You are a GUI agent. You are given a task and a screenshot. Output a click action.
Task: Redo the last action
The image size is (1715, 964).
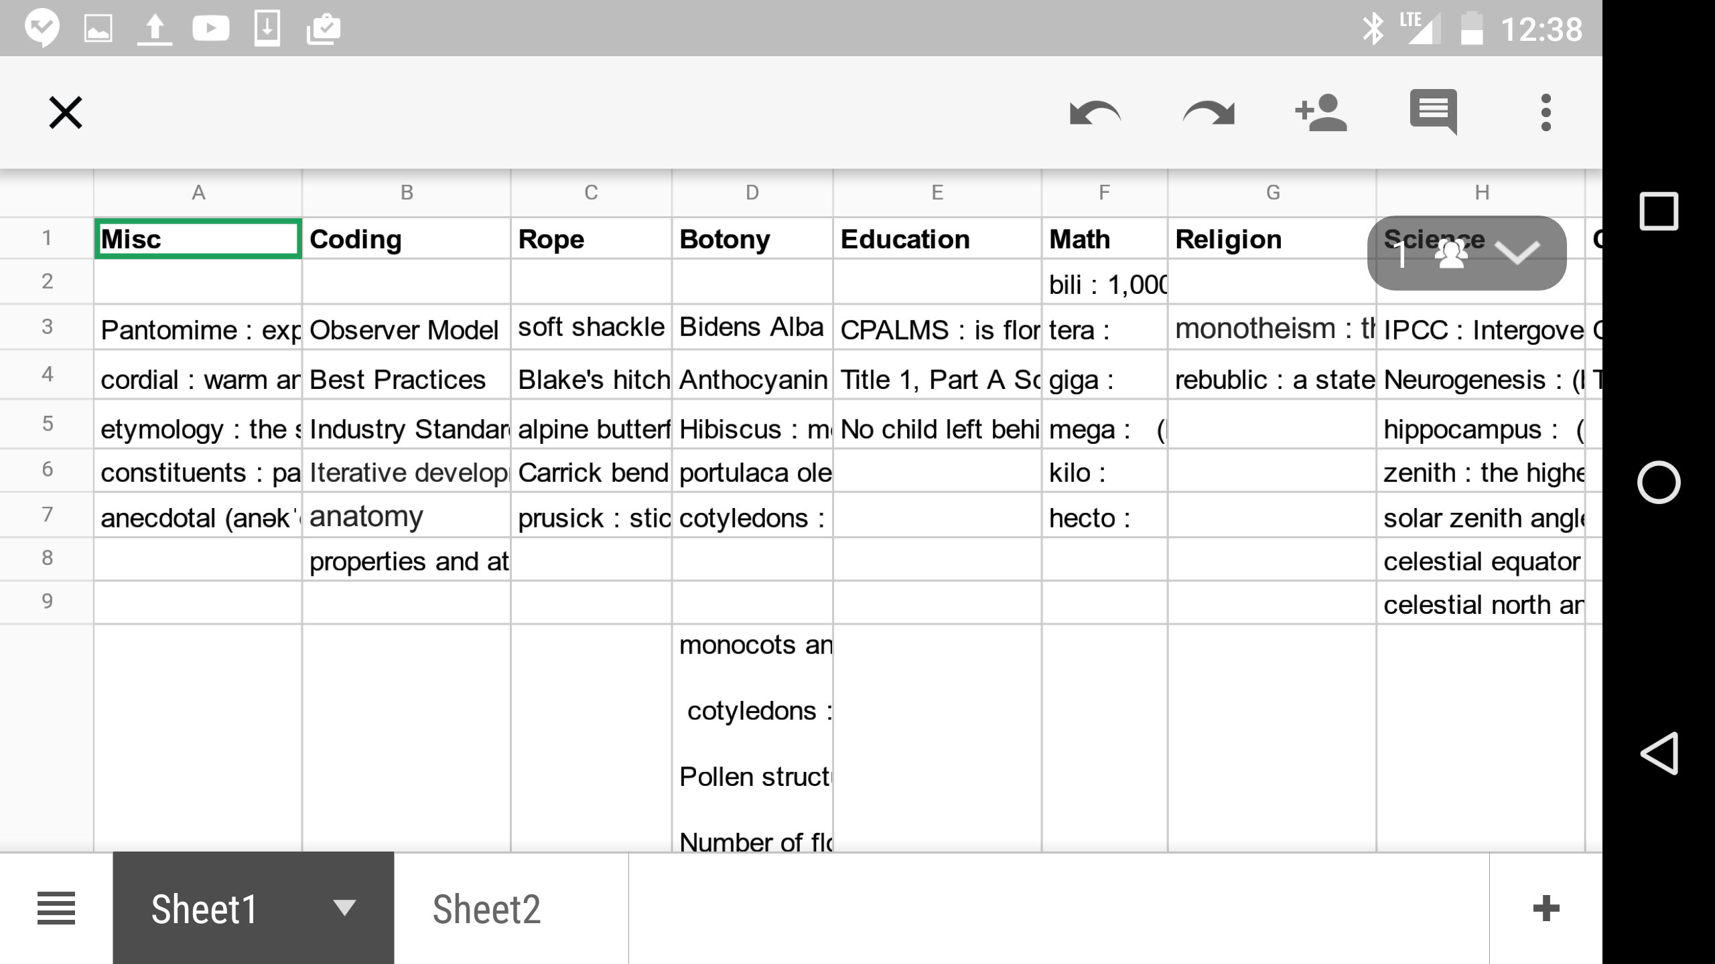1208,112
